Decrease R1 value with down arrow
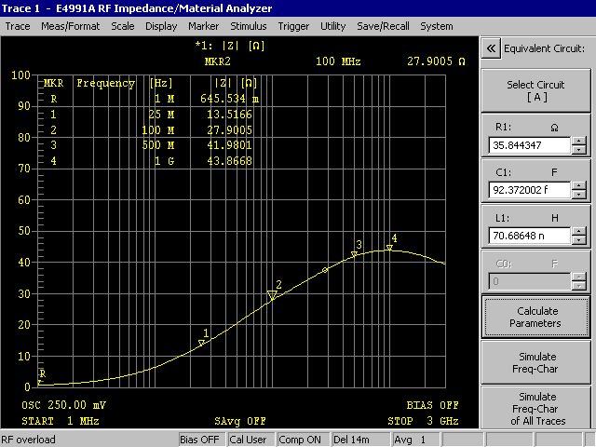Screen dimensions: 596x447 (x=579, y=150)
